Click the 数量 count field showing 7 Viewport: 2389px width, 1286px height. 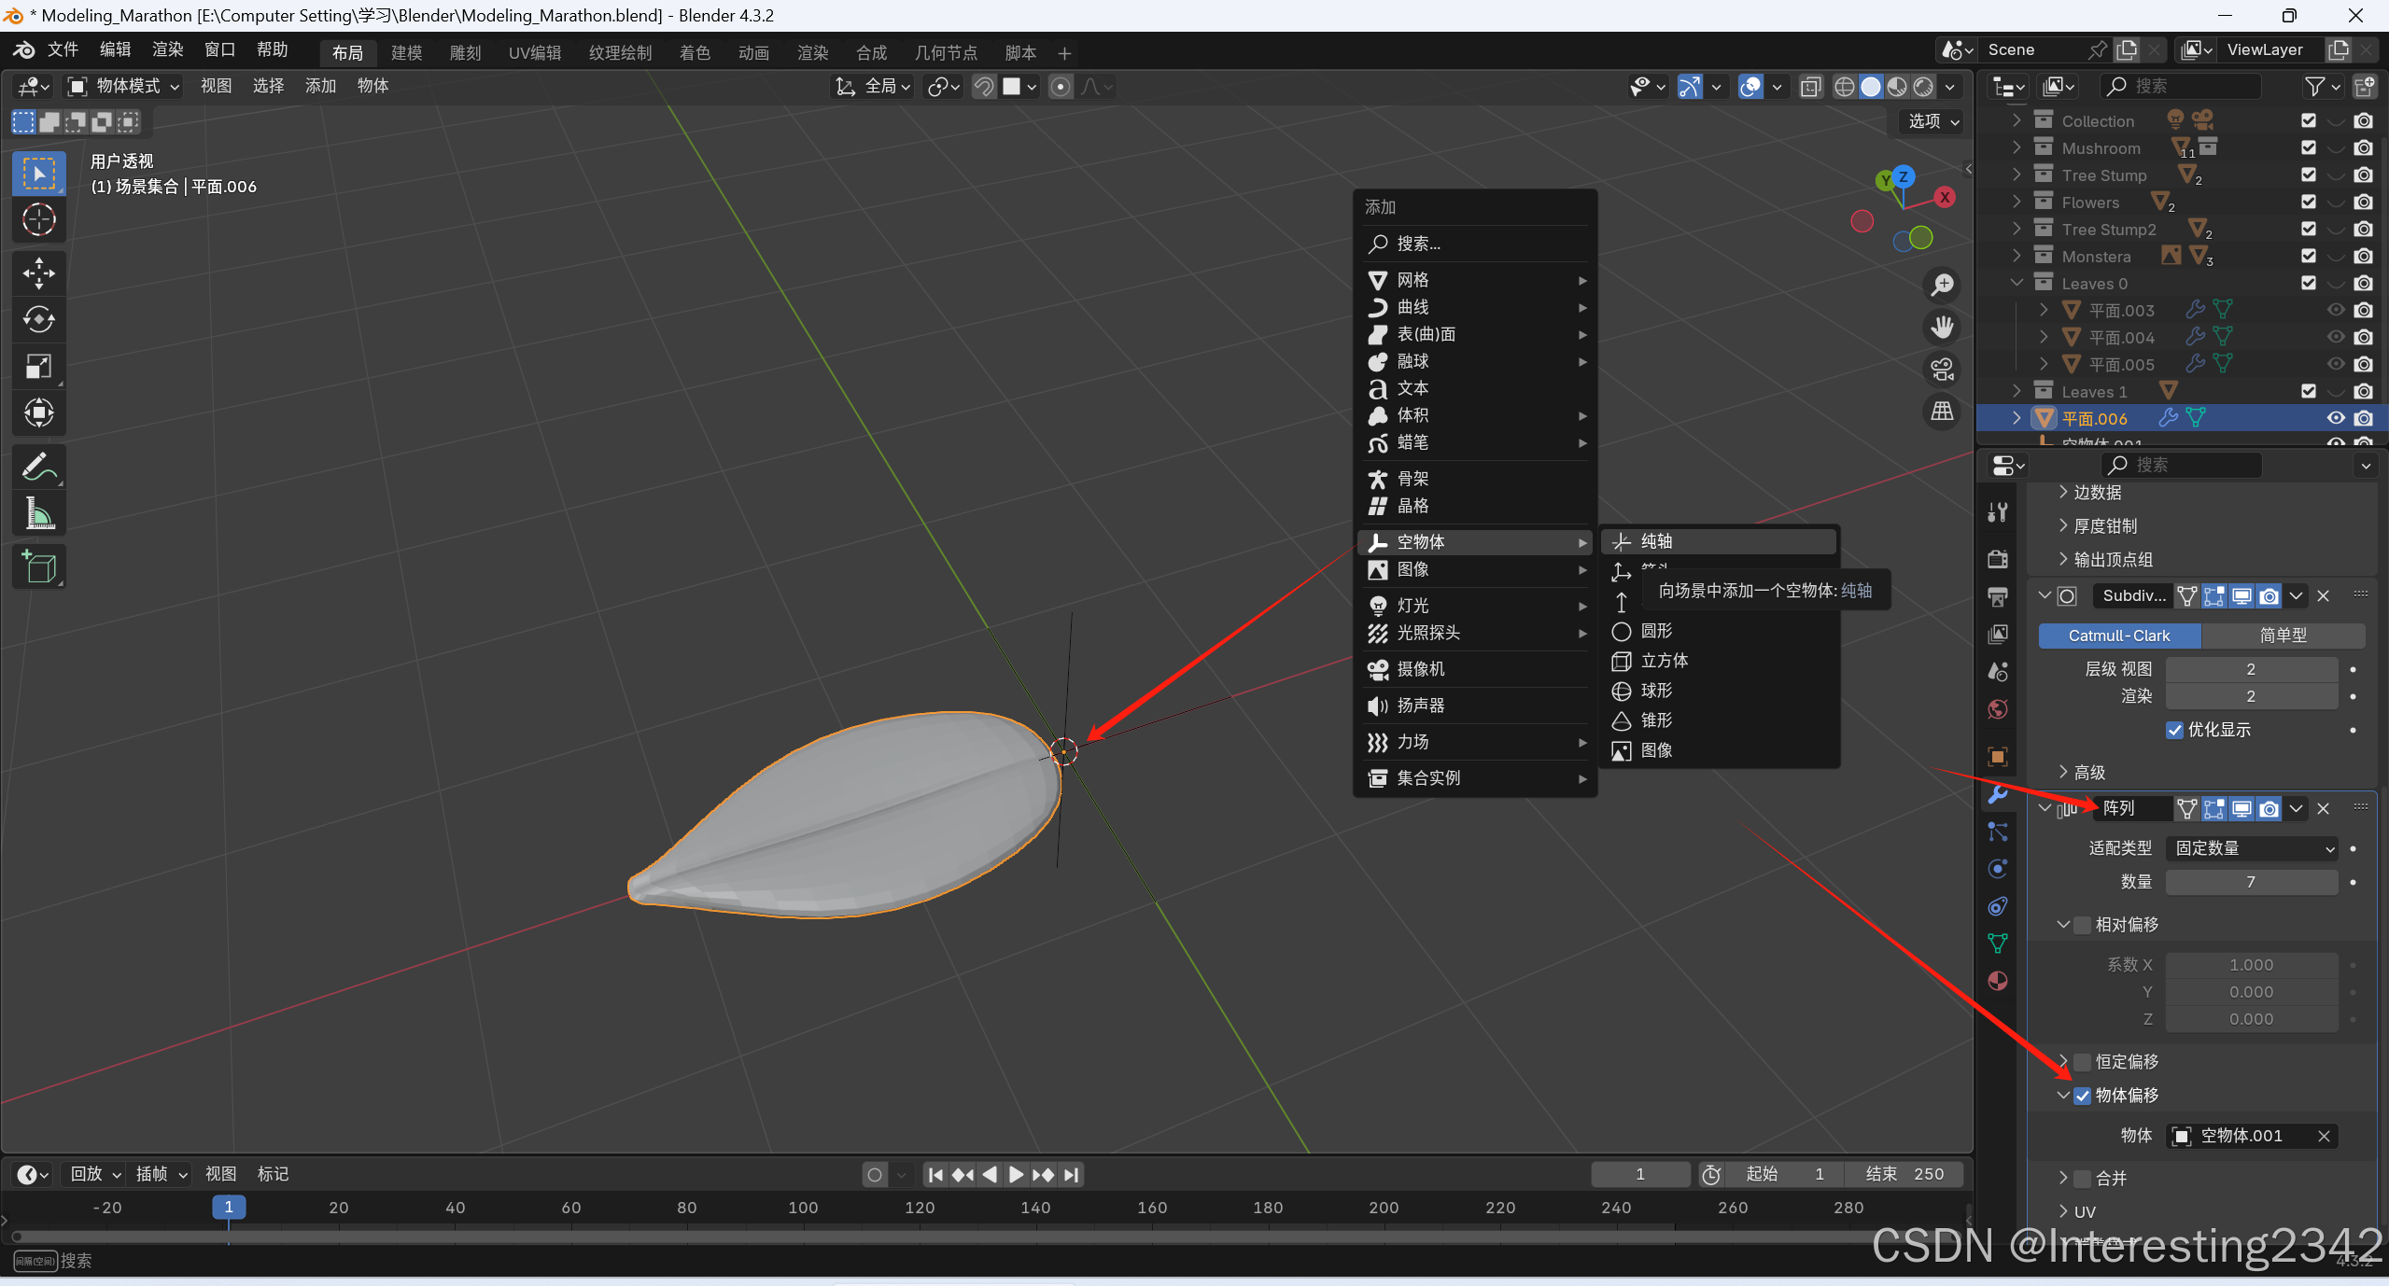(x=2251, y=882)
